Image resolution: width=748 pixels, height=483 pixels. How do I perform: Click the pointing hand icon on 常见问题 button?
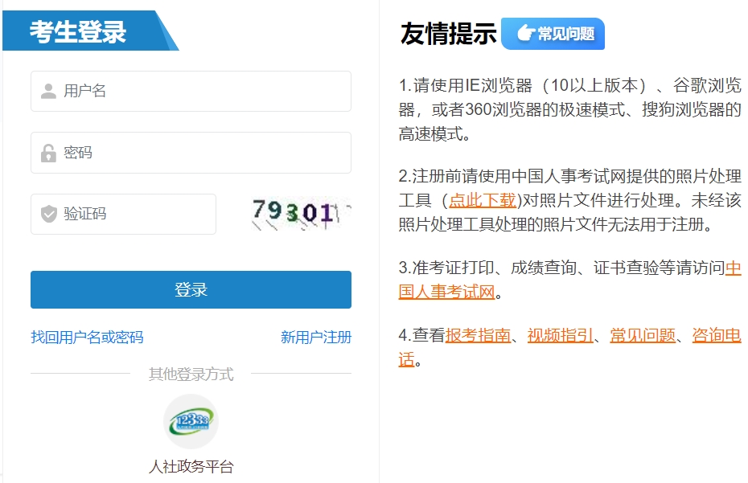pyautogui.click(x=525, y=34)
